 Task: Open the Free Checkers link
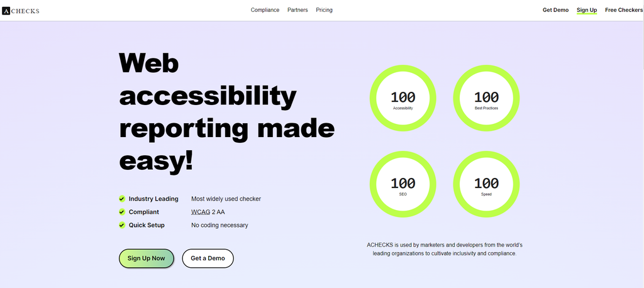623,10
